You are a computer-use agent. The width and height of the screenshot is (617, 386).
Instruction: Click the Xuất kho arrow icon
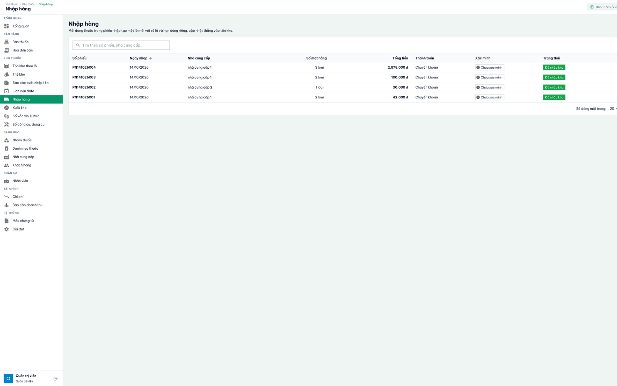[x=7, y=108]
